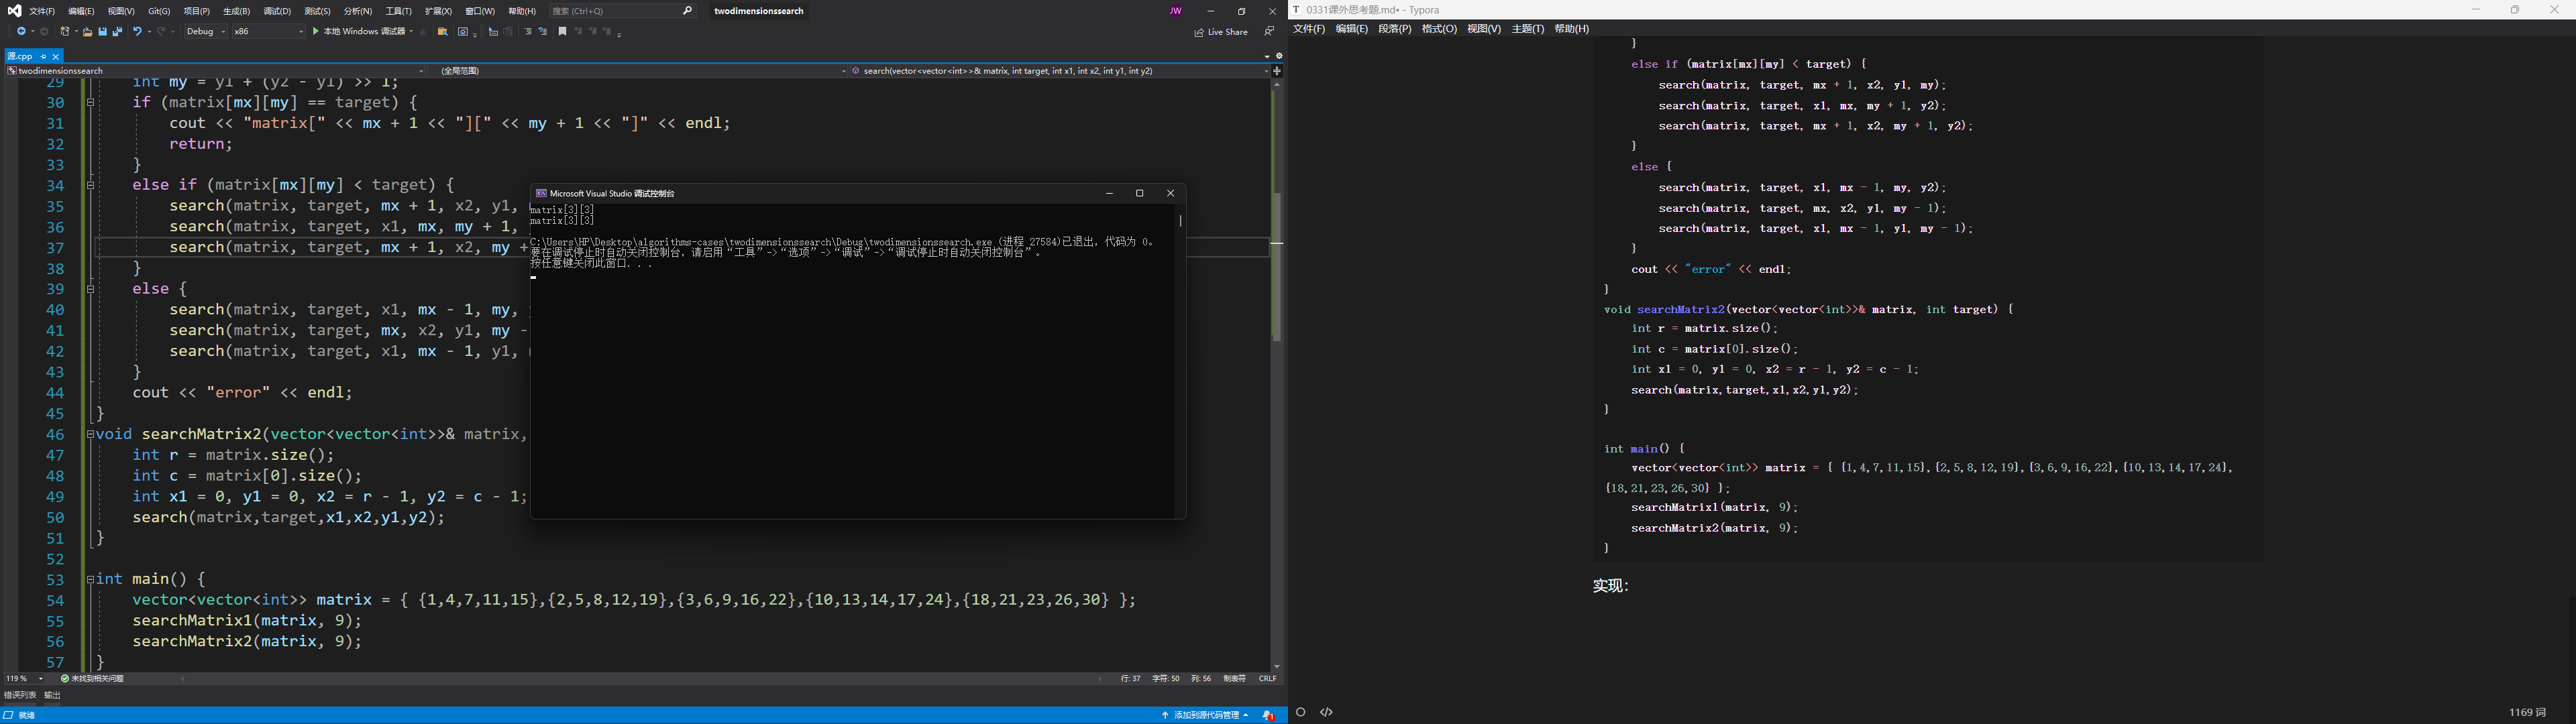This screenshot has width=2576, height=724.
Task: Collapse the else-if block at line 34
Action: click(90, 185)
